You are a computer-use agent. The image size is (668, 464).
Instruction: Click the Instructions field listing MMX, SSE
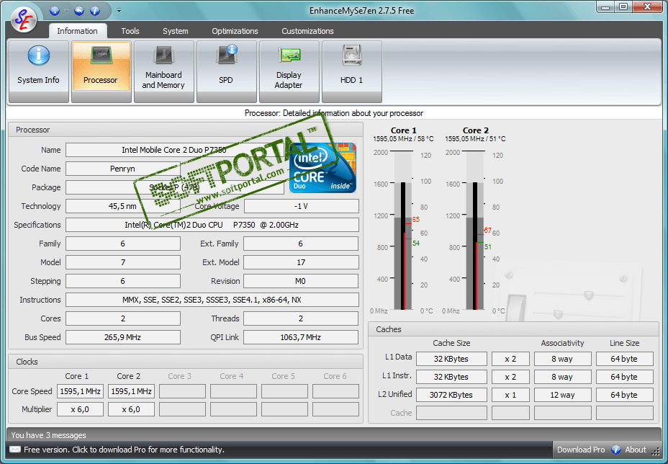212,300
